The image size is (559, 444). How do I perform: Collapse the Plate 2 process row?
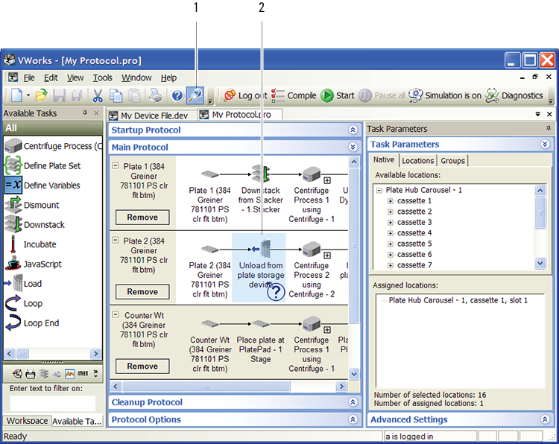115,240
